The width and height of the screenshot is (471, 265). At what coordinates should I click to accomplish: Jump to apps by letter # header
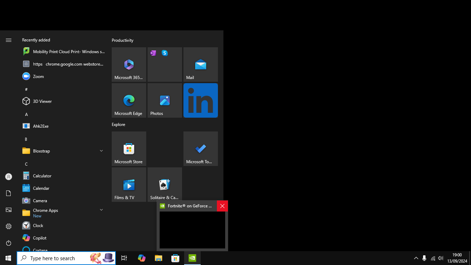pos(26,89)
